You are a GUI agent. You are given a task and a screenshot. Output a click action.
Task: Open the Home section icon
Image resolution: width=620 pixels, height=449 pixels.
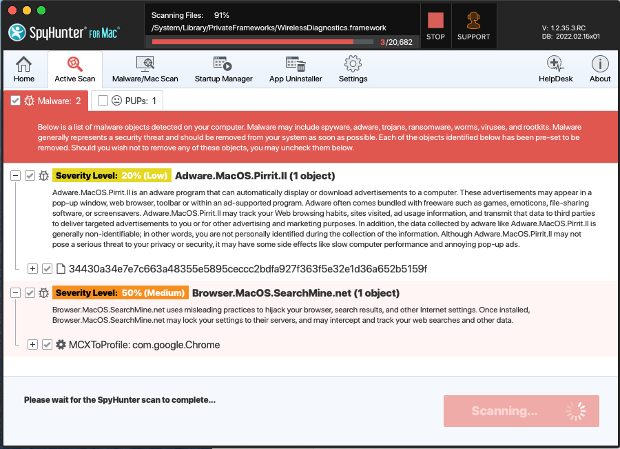tap(23, 63)
